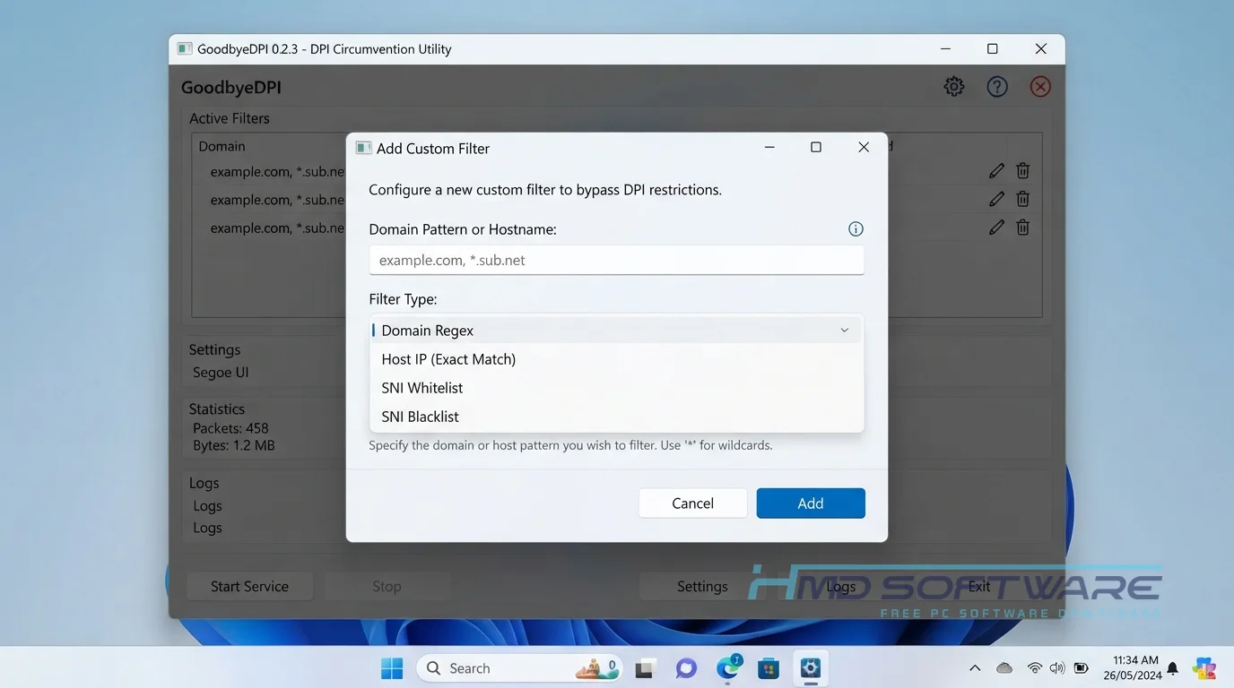Open the Copilot icon in taskbar corner
The height and width of the screenshot is (688, 1234).
pos(1204,668)
